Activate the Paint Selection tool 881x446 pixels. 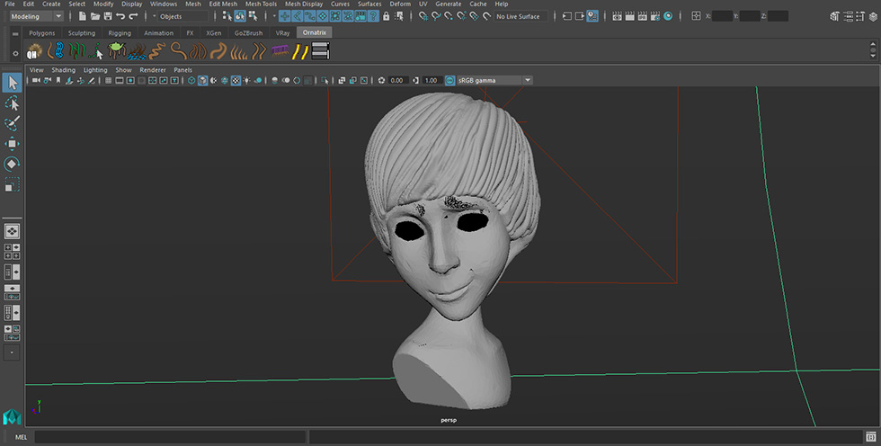pos(12,123)
